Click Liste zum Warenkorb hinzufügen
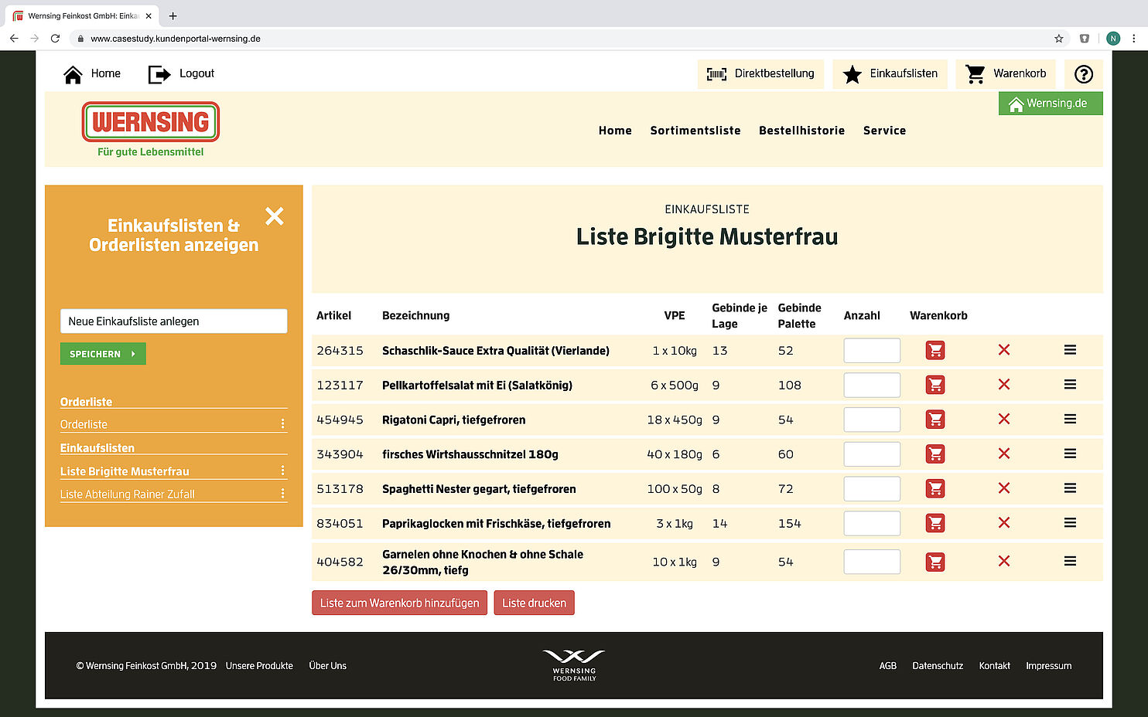 [400, 603]
